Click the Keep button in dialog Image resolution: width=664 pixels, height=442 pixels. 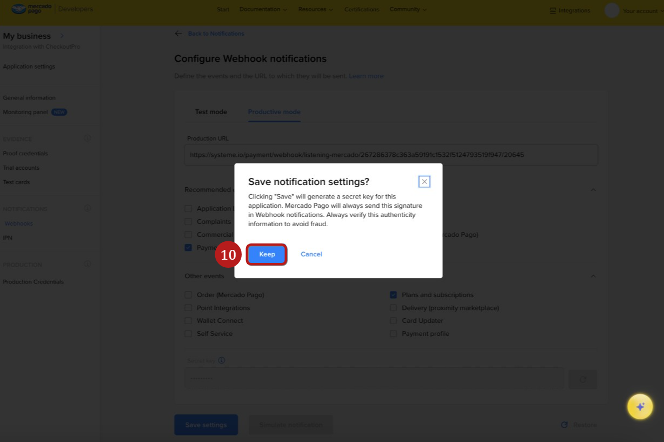267,254
